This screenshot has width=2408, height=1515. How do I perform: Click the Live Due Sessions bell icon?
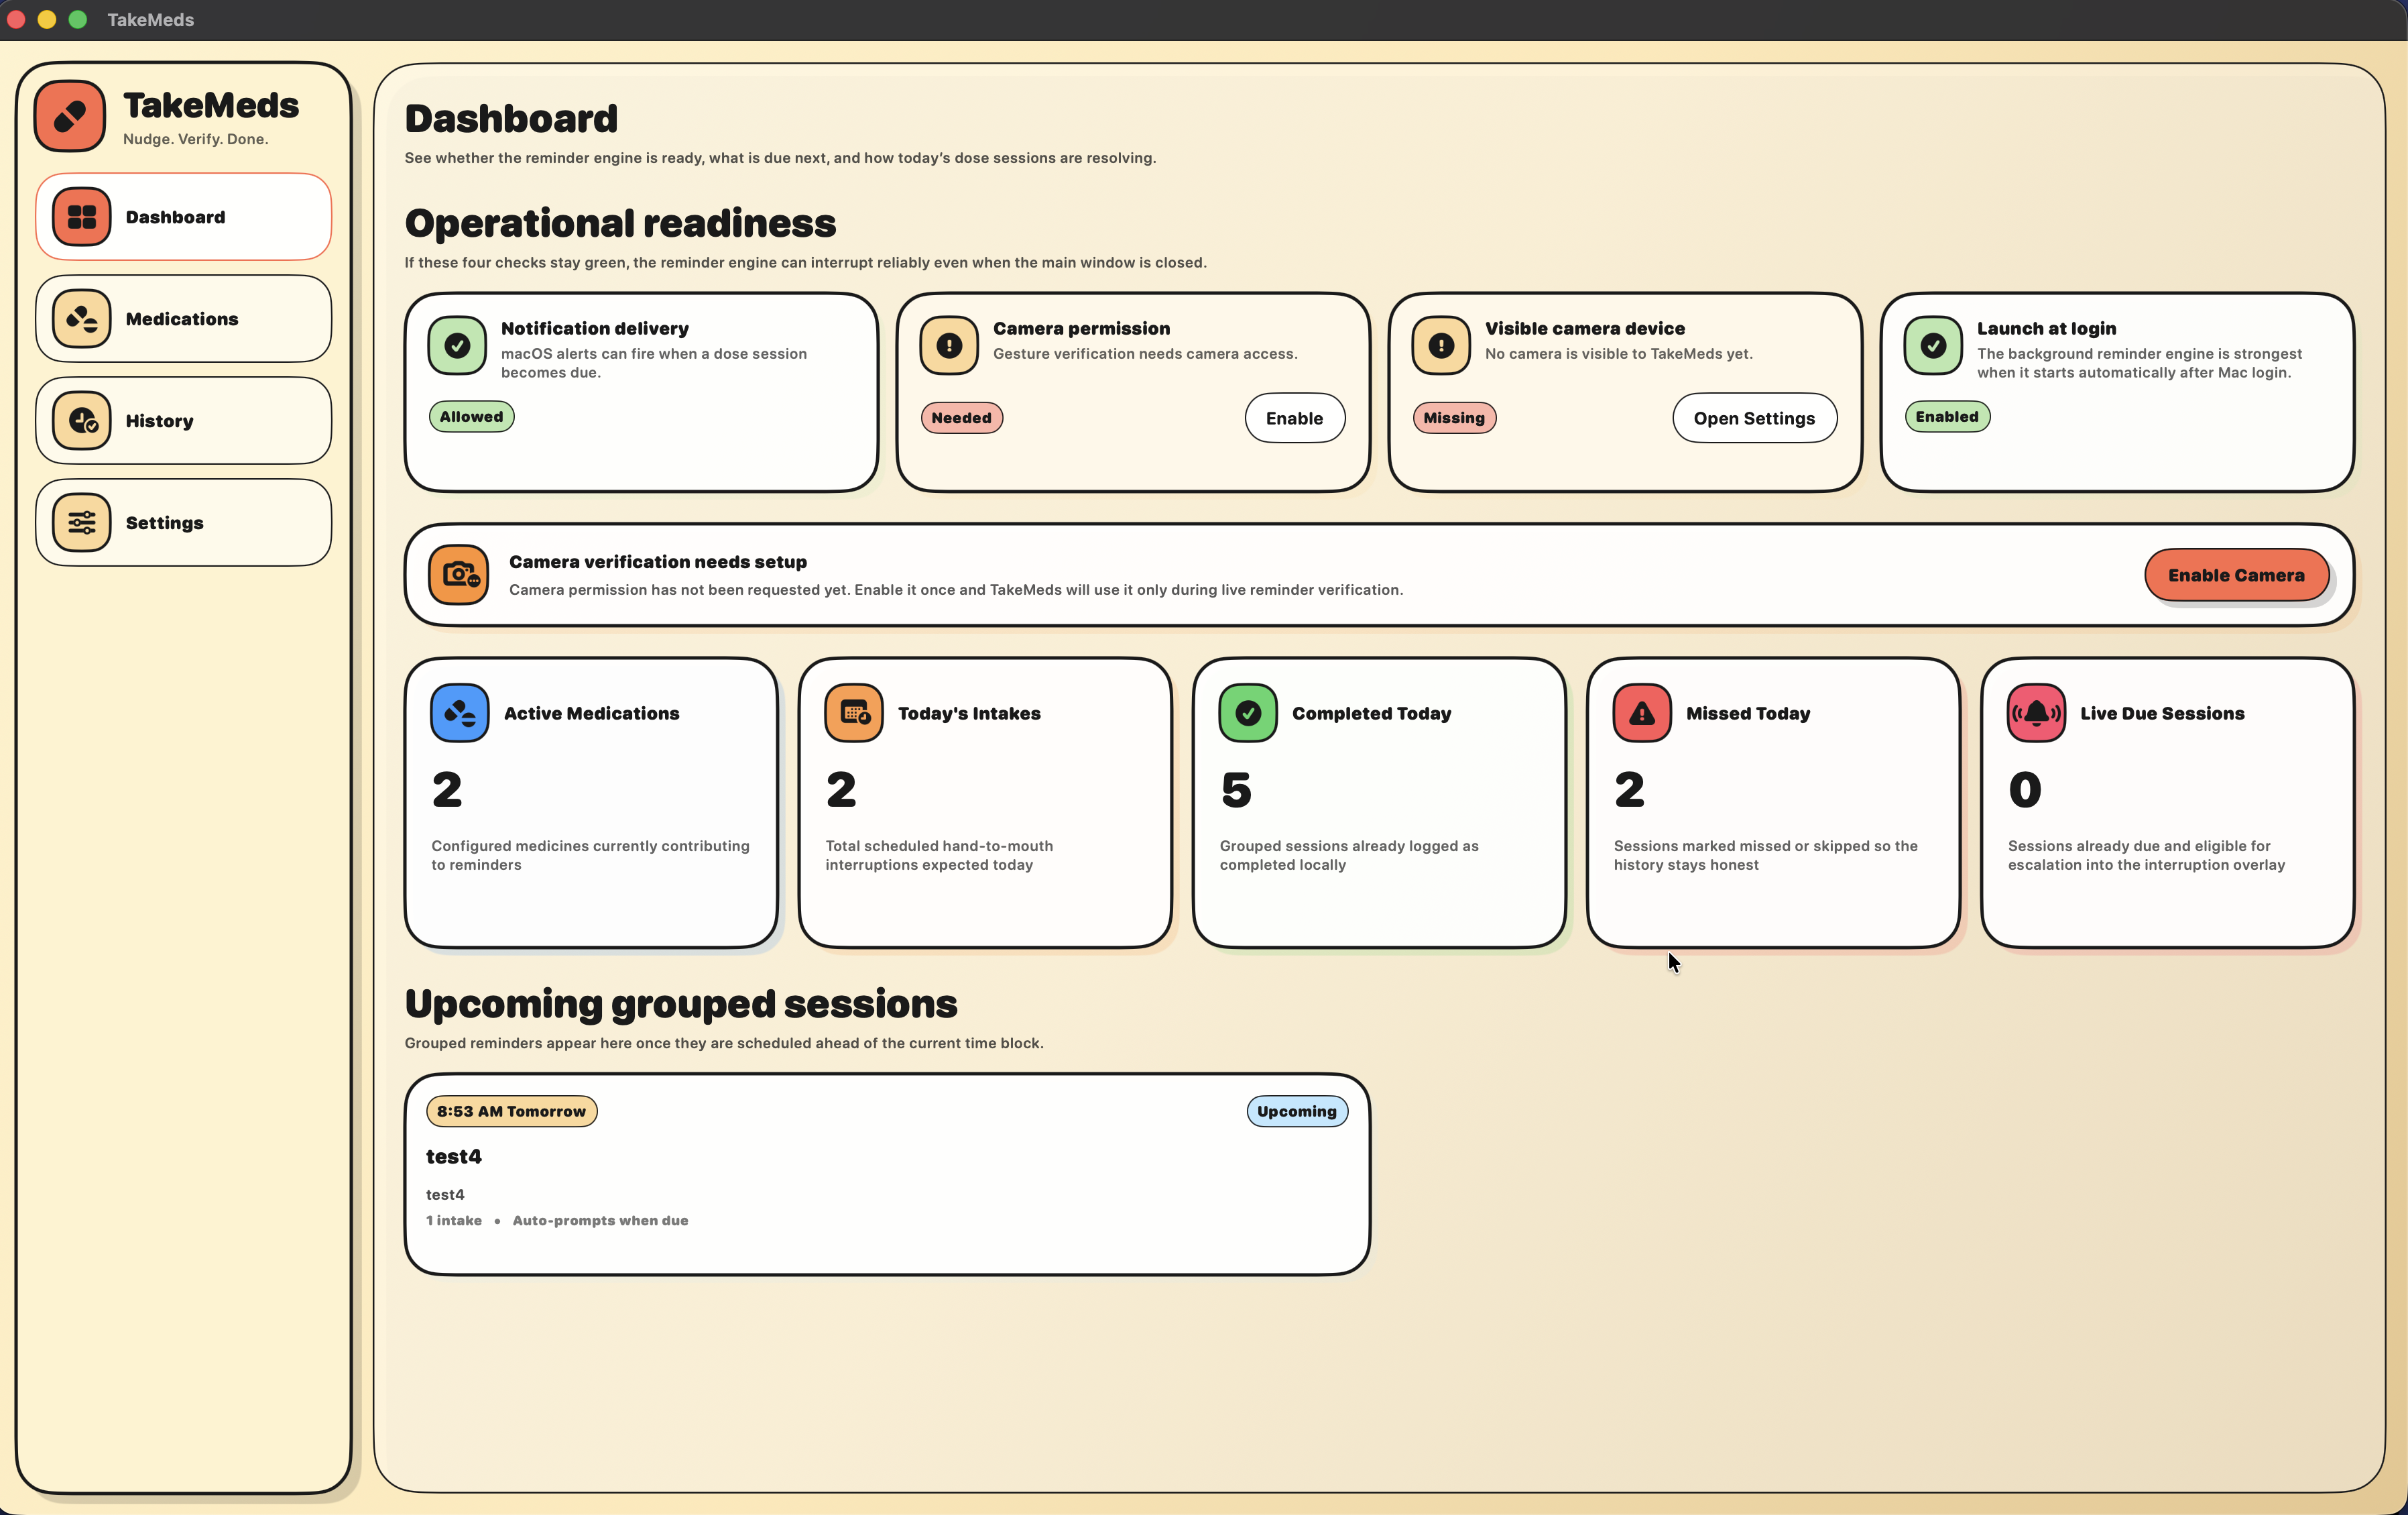point(2035,712)
